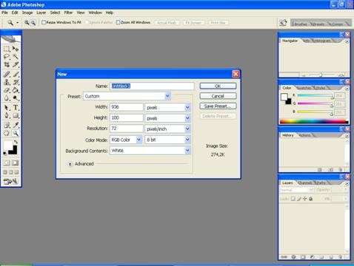Open Height units dropdown
354x266 pixels.
click(187, 118)
